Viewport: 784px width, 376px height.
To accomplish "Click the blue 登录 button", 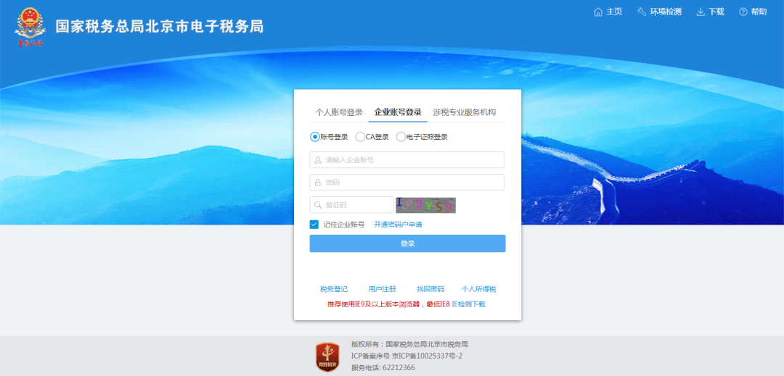I will point(407,243).
